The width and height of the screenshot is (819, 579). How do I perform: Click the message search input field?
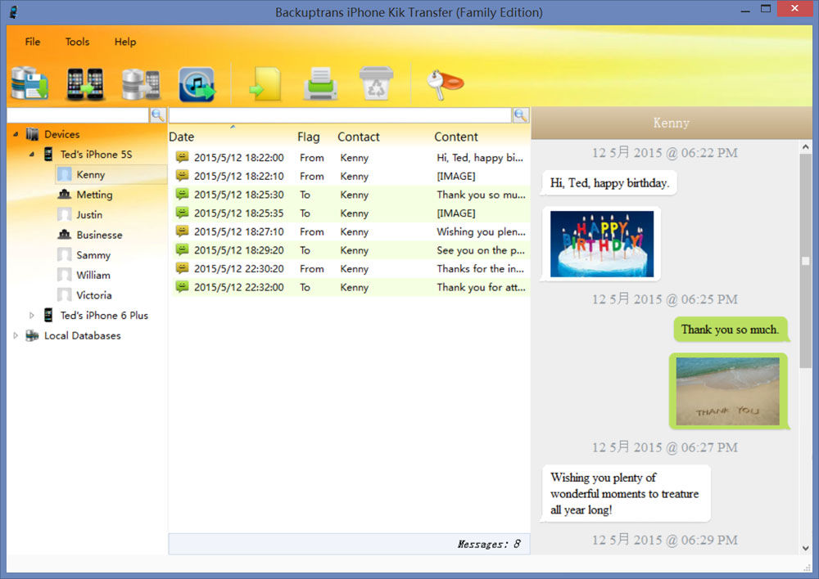coord(340,115)
